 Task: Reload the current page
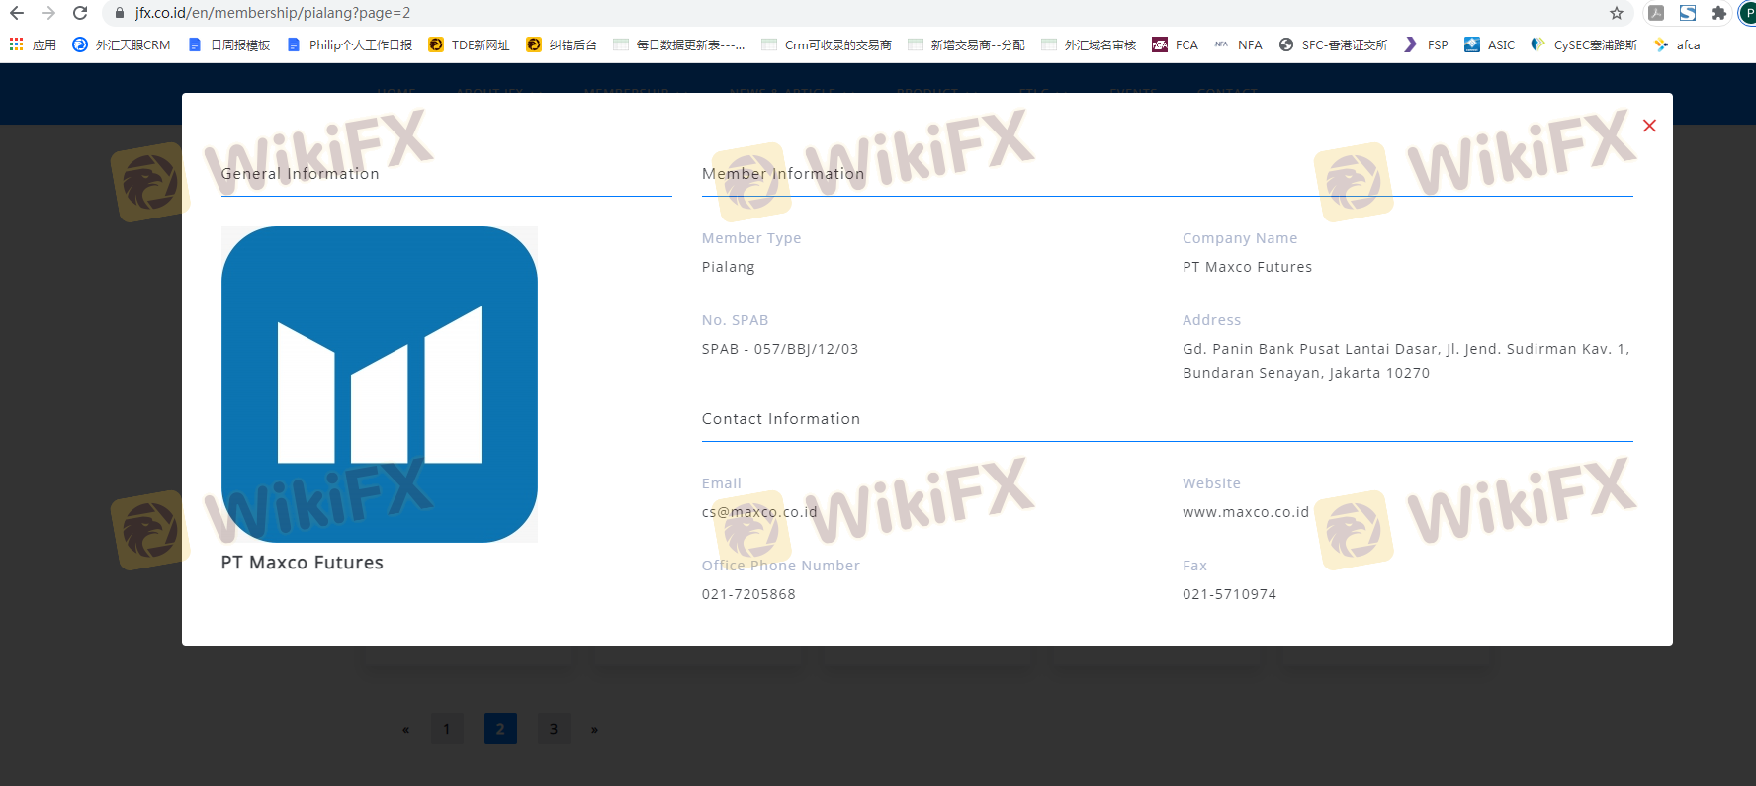[81, 13]
